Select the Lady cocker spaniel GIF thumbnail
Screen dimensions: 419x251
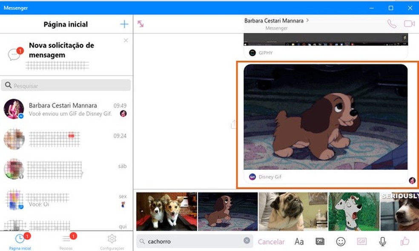point(227,211)
